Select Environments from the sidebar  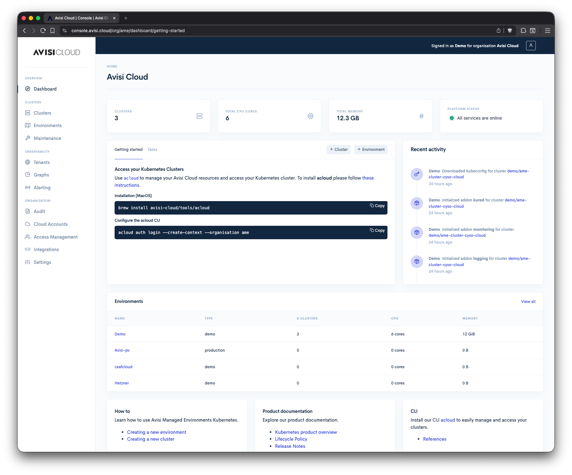click(x=47, y=125)
